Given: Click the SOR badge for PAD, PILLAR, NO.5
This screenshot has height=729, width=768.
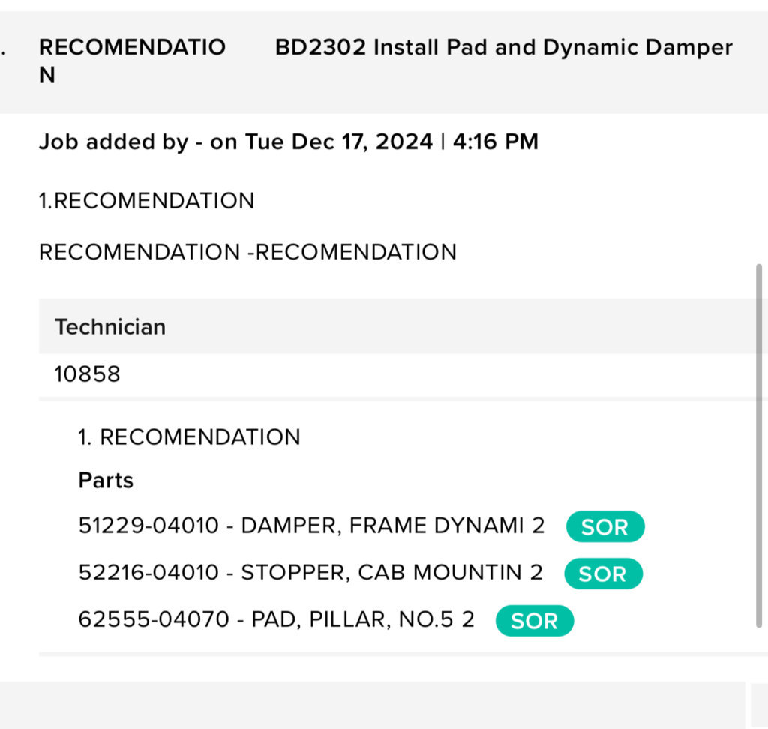Looking at the screenshot, I should pyautogui.click(x=535, y=621).
